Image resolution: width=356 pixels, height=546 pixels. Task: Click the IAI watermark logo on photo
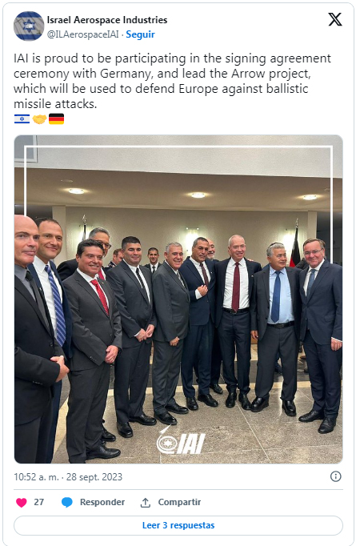pyautogui.click(x=180, y=441)
